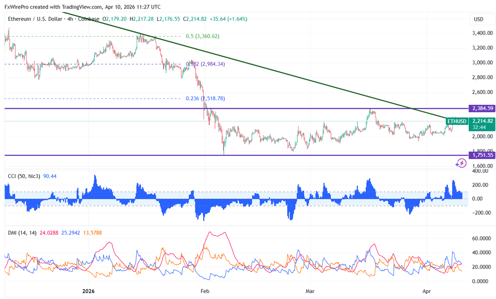Click the Feb label on the time axis
The image size is (496, 299).
[204, 291]
